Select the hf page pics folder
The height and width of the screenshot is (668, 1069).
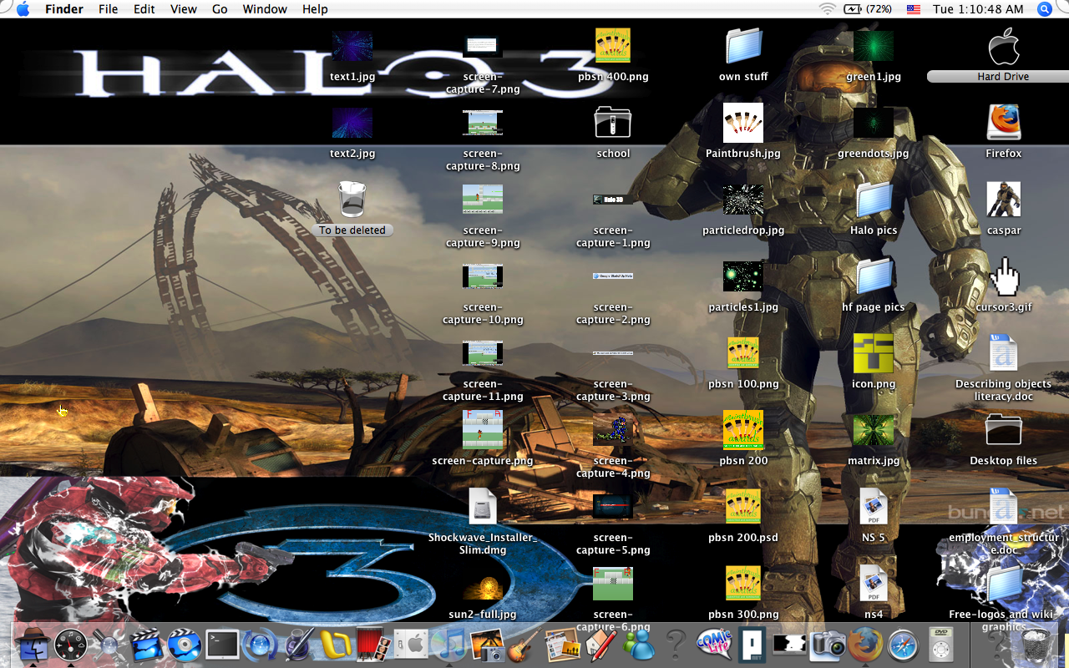[x=874, y=277]
